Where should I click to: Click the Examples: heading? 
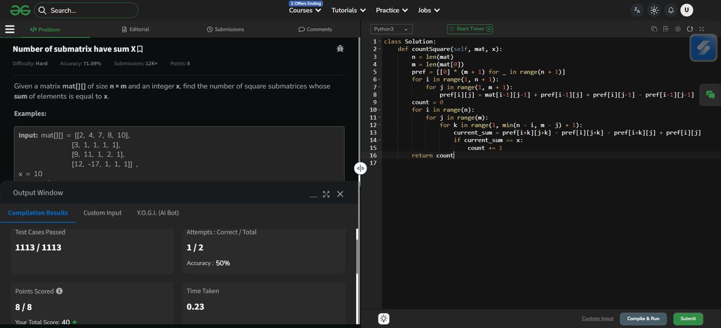tap(30, 113)
